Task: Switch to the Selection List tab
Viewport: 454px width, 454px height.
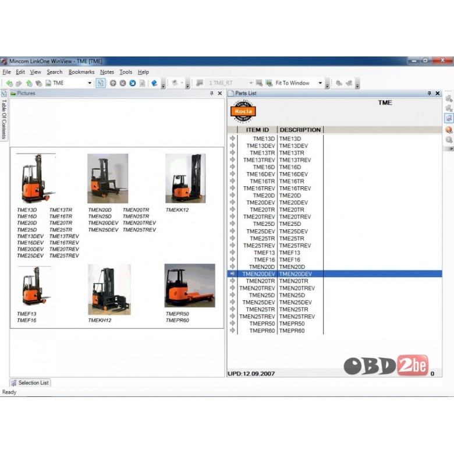Action: [30, 383]
